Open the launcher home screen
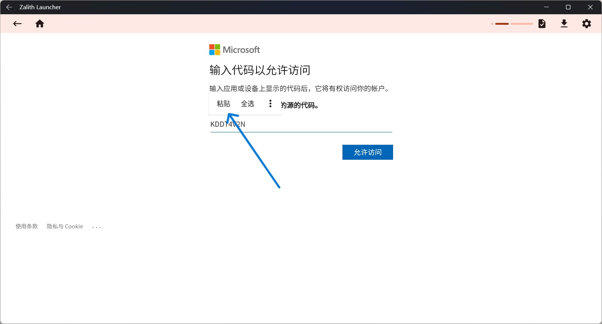The width and height of the screenshot is (602, 324). pos(40,24)
